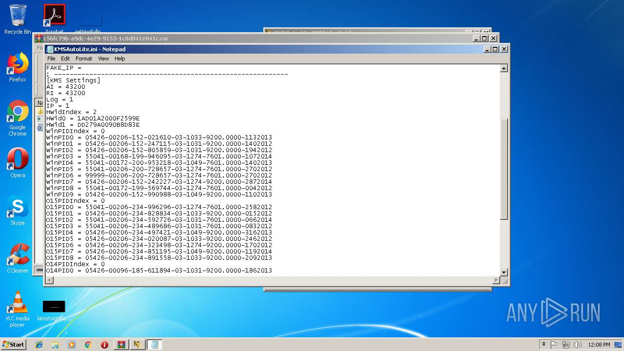This screenshot has height=351, width=624.
Task: Click the line 'AI = 43200'
Action: coord(66,87)
